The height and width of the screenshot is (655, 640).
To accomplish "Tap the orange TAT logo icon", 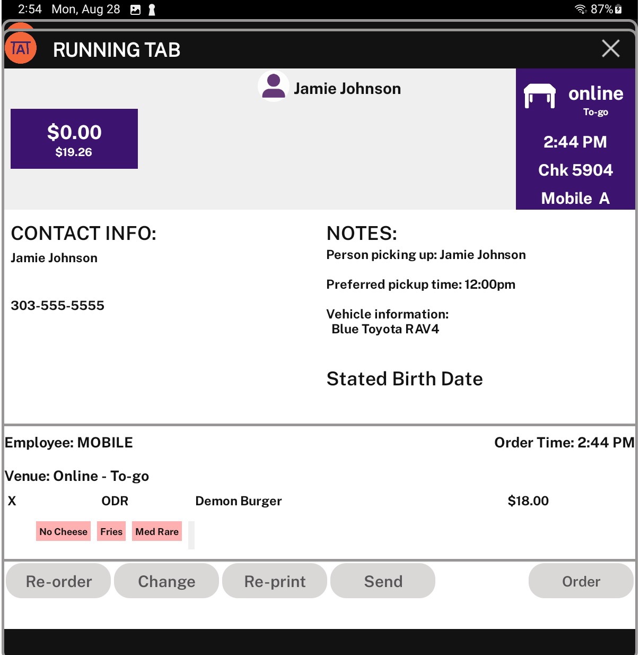I will tap(21, 48).
